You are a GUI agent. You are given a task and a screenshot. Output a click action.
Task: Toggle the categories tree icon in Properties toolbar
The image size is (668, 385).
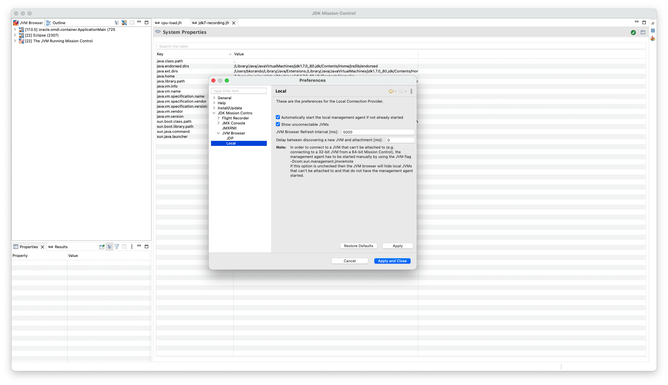pos(110,247)
